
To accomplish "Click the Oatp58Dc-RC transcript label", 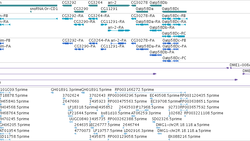I will coord(174,33).
